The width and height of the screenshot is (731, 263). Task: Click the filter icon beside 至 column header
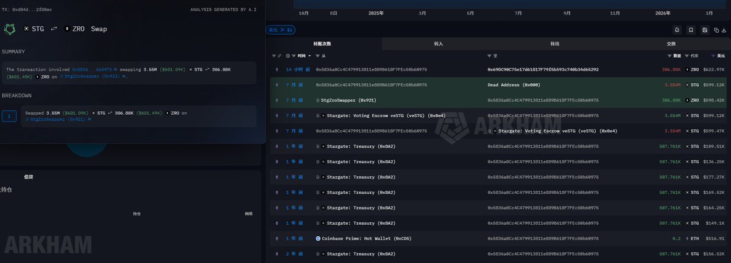489,55
